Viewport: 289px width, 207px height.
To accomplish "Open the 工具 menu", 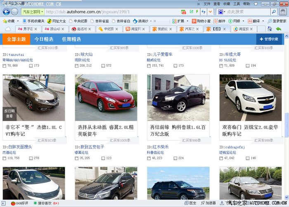I will click(x=237, y=4).
